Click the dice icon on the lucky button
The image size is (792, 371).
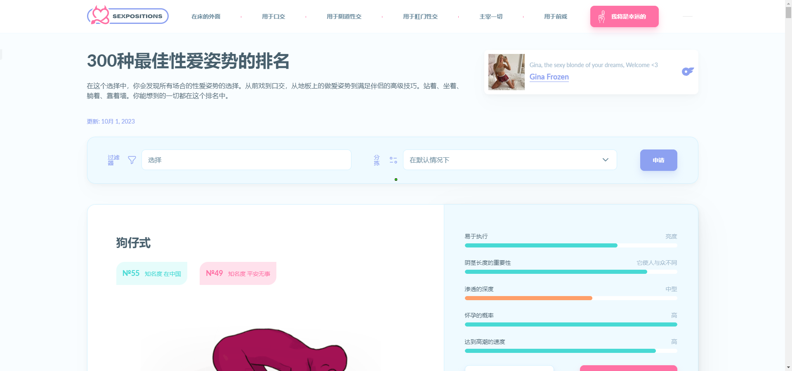coord(601,16)
